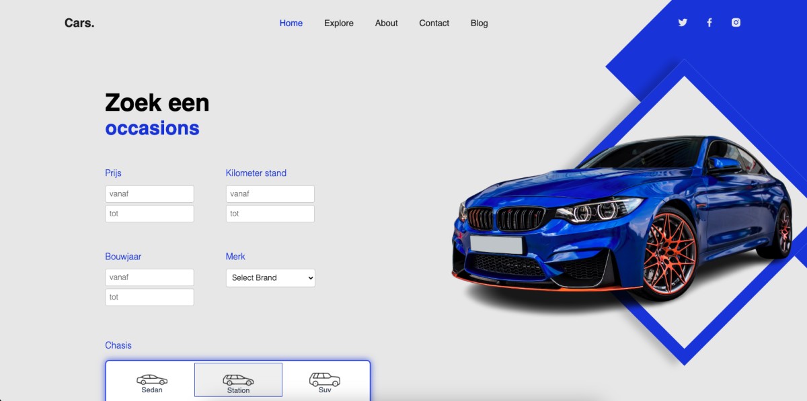Focus the Prijs tot field
Viewport: 807px width, 401px height.
[x=149, y=214]
